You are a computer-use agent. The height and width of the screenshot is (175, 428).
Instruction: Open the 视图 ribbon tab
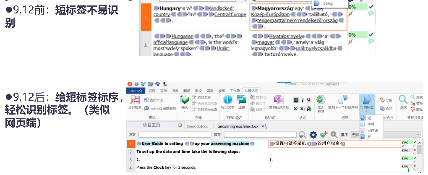222,91
